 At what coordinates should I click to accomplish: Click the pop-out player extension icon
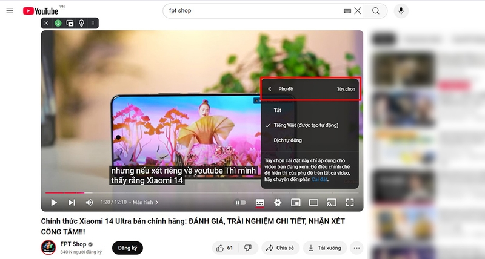[70, 23]
